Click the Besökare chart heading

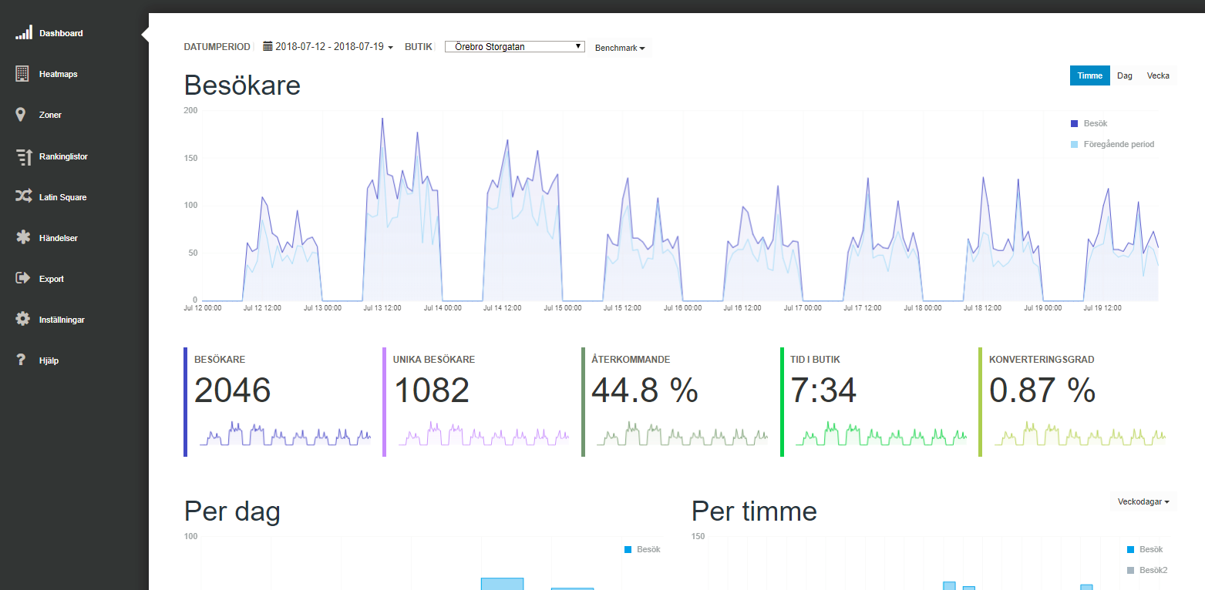pos(242,85)
